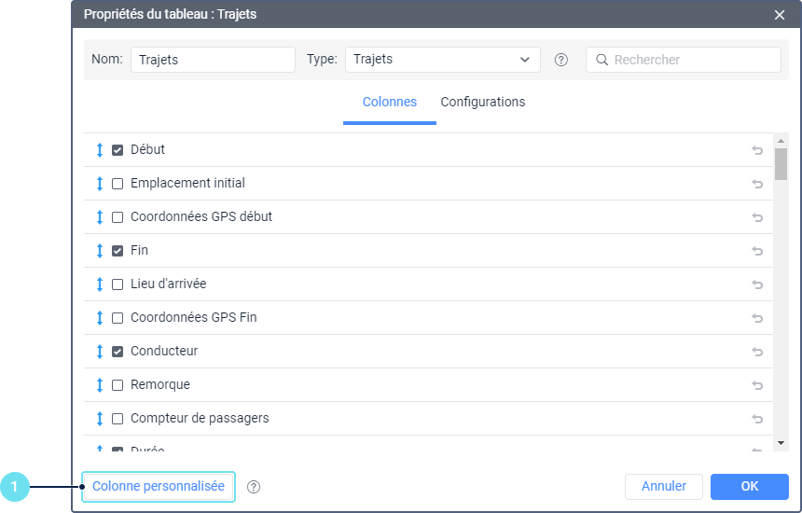Uncheck the Début column checkbox
Viewport: 802px width, 513px height.
tap(118, 150)
